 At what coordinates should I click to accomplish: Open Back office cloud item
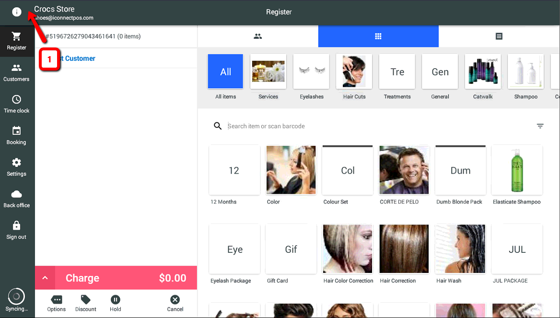pyautogui.click(x=16, y=199)
